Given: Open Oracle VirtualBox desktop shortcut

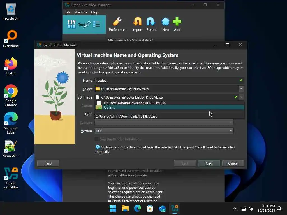Looking at the screenshot, I should [x=11, y=178].
